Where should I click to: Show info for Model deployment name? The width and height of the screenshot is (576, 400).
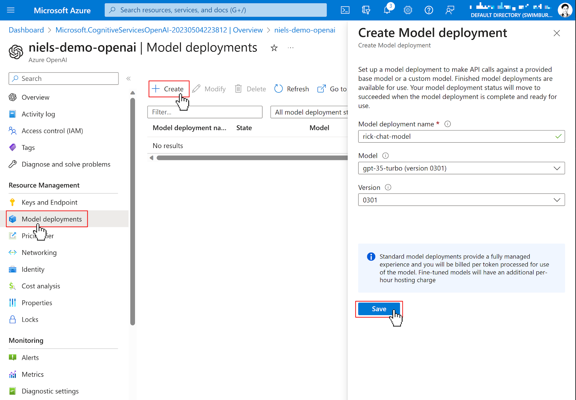click(448, 124)
